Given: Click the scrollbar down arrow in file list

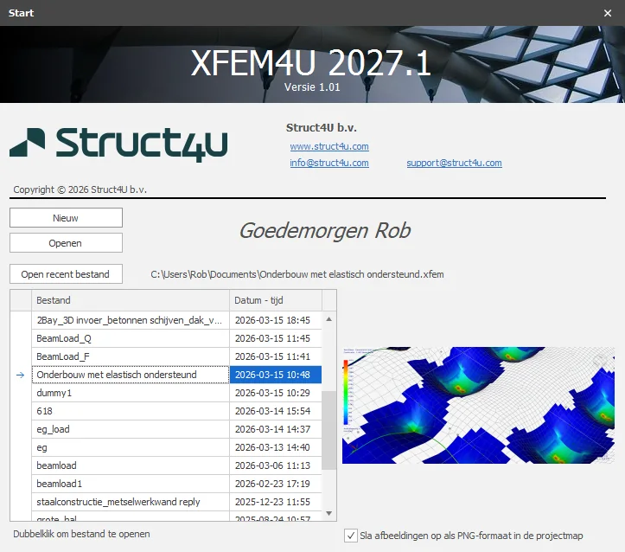Looking at the screenshot, I should tap(328, 513).
